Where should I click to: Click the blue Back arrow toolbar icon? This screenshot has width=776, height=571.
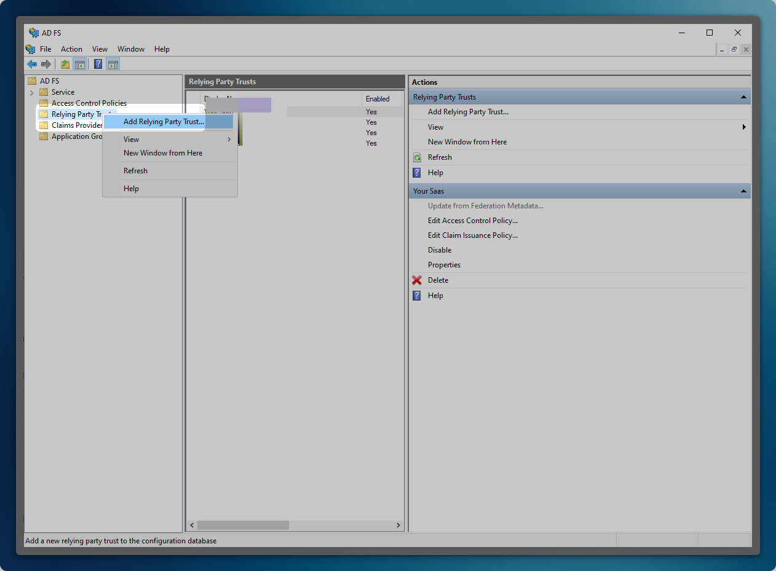tap(32, 64)
